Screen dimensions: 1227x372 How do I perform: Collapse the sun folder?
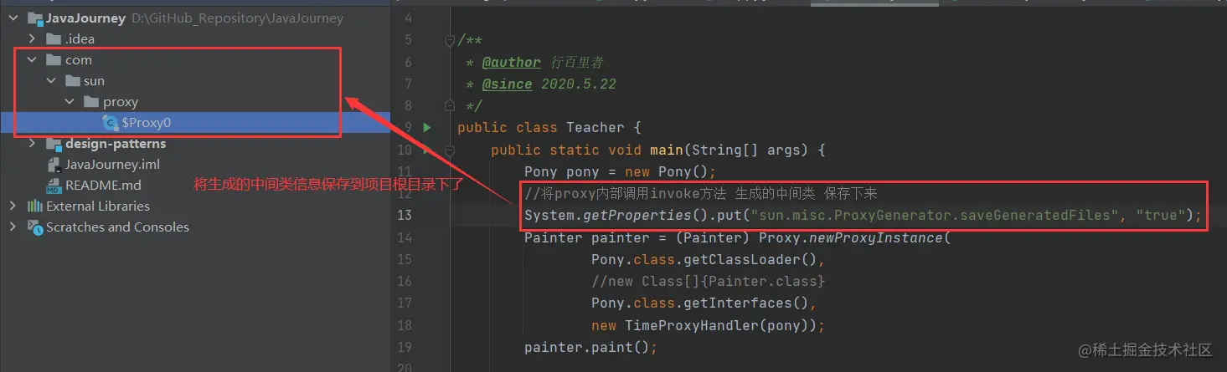[51, 80]
